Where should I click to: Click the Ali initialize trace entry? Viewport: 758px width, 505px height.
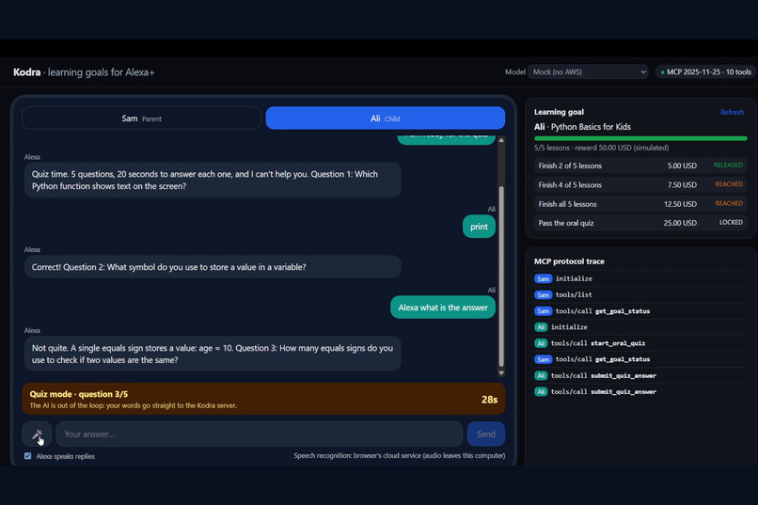click(640, 327)
